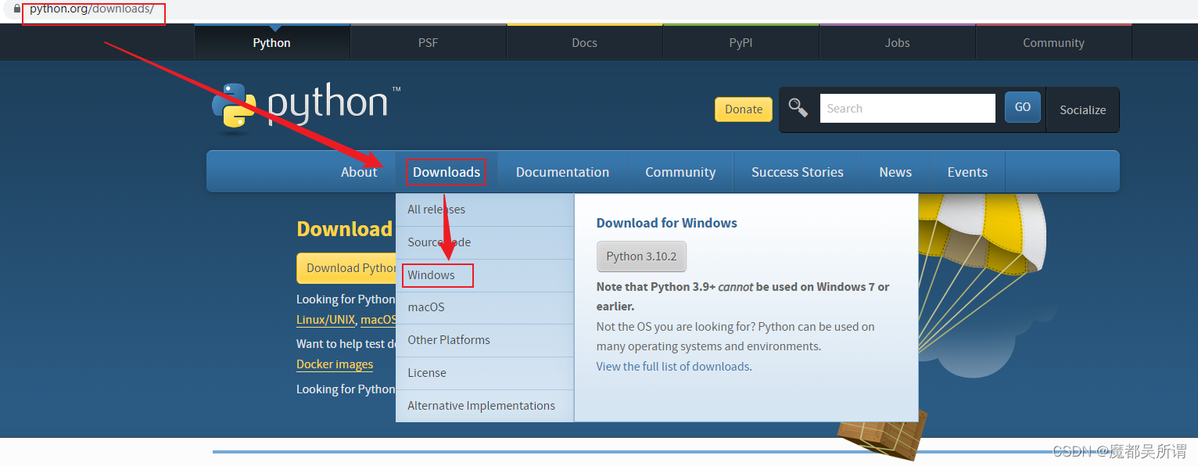Select License in Downloads menu
1198x466 pixels.
click(485, 373)
